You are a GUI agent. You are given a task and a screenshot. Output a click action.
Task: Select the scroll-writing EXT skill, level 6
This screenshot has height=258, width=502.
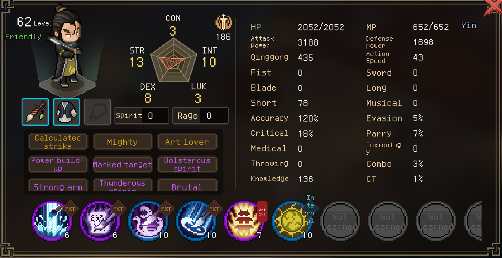(100, 221)
